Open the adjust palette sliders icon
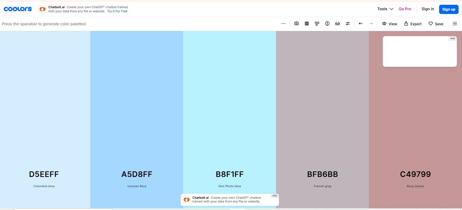Viewport: 462px width, 210px height. pos(348,24)
